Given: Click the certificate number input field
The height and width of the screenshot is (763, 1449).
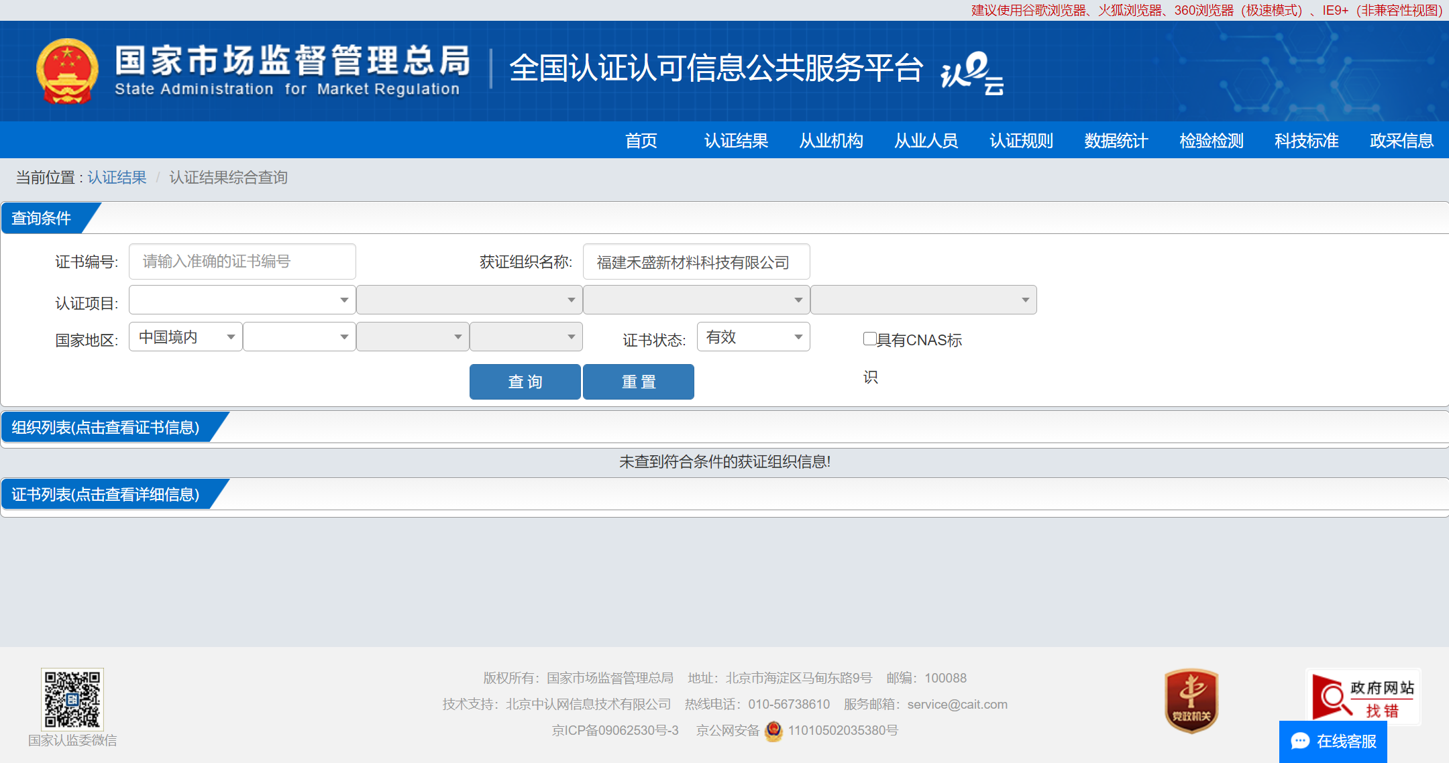Looking at the screenshot, I should click(242, 261).
